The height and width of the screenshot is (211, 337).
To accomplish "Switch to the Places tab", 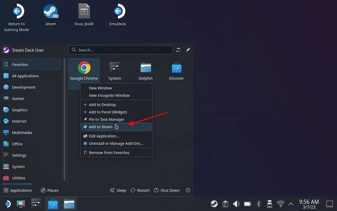I will (49, 190).
